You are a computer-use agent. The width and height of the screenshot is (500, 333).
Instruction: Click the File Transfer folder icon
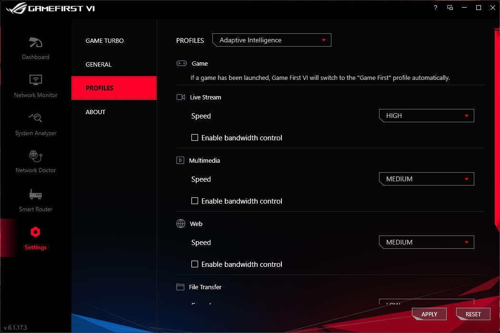(180, 287)
